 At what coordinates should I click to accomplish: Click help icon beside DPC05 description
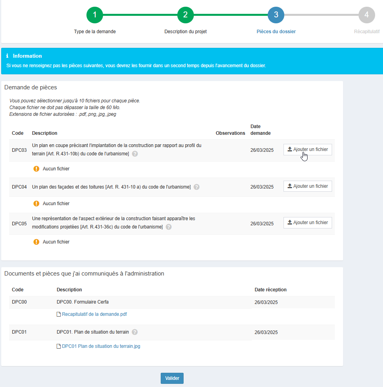[169, 227]
